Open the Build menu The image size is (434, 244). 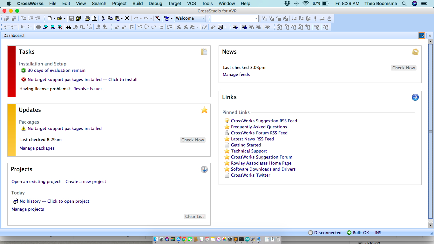point(138,3)
